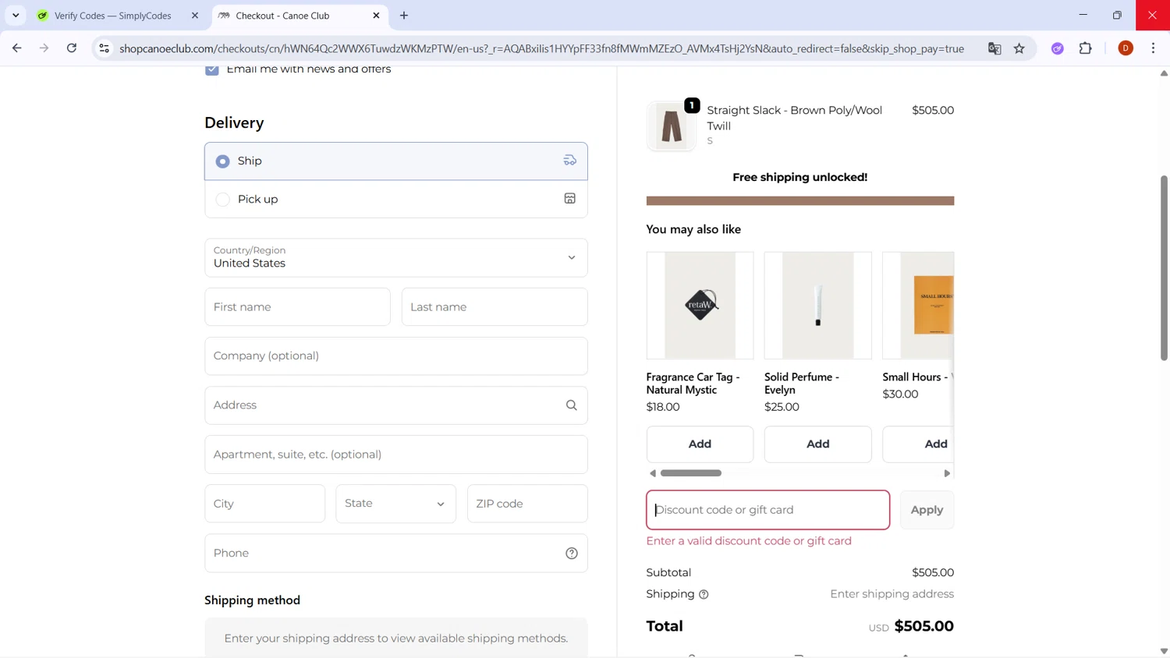Image resolution: width=1170 pixels, height=658 pixels.
Task: Open a new browser tab
Action: click(x=404, y=16)
